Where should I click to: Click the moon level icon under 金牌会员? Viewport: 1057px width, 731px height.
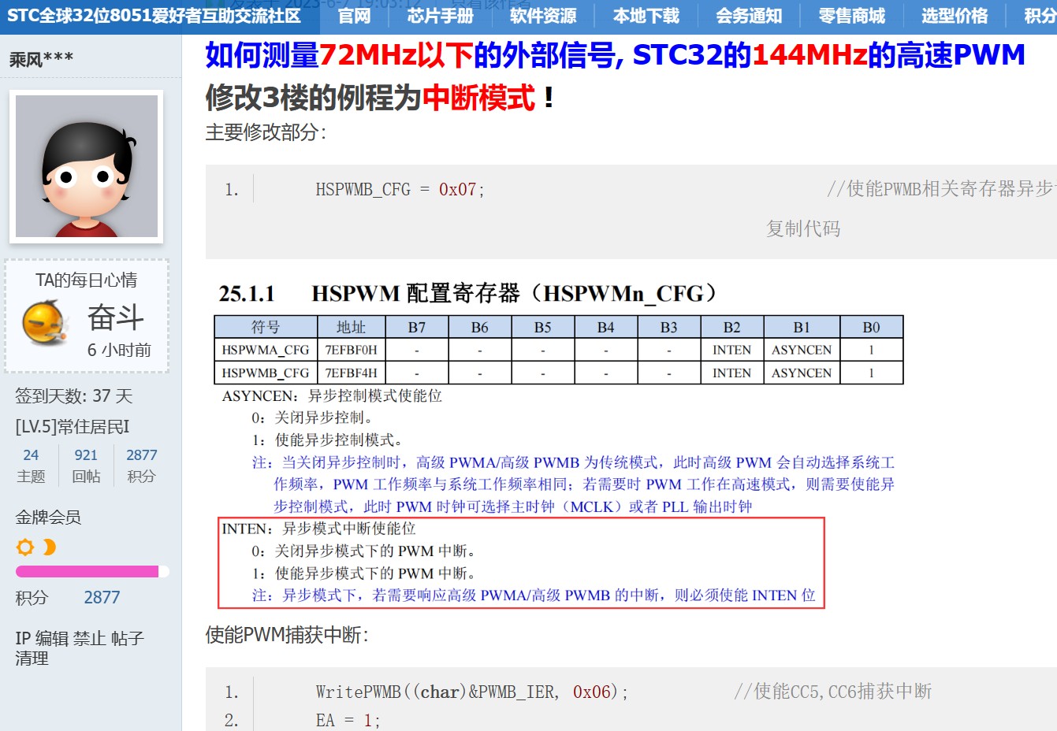50,547
